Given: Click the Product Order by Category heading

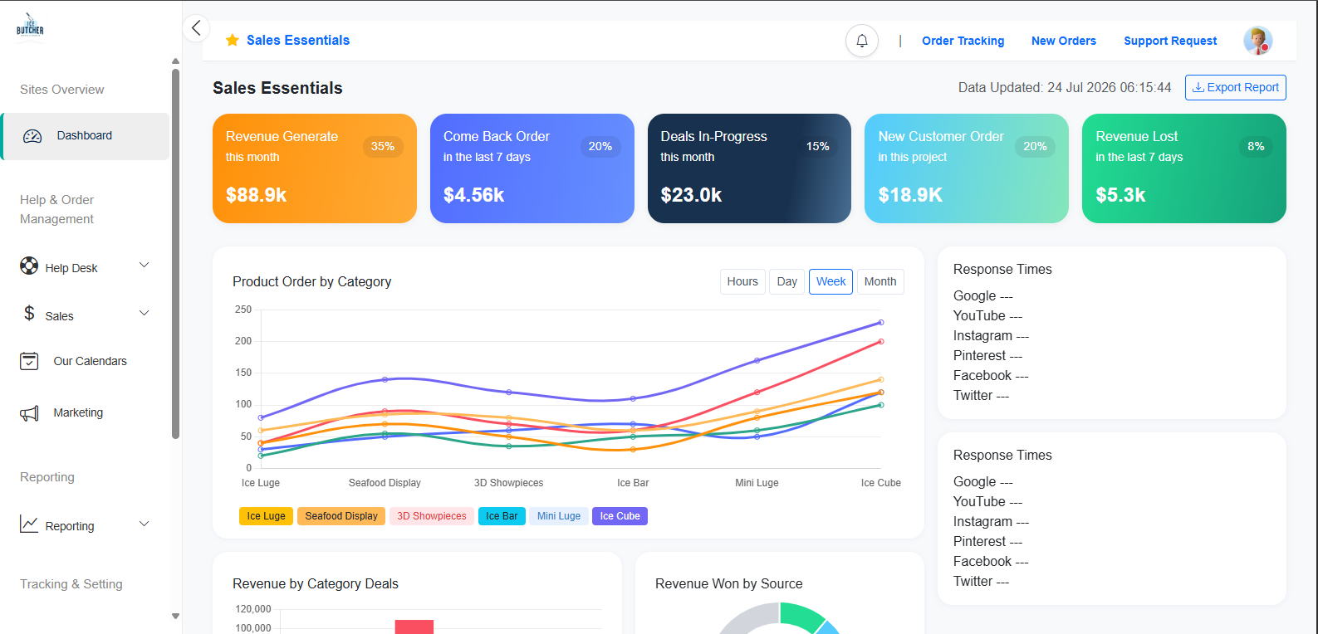Looking at the screenshot, I should (x=311, y=282).
